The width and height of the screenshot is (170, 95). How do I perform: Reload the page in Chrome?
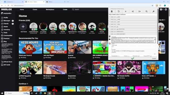8,6
